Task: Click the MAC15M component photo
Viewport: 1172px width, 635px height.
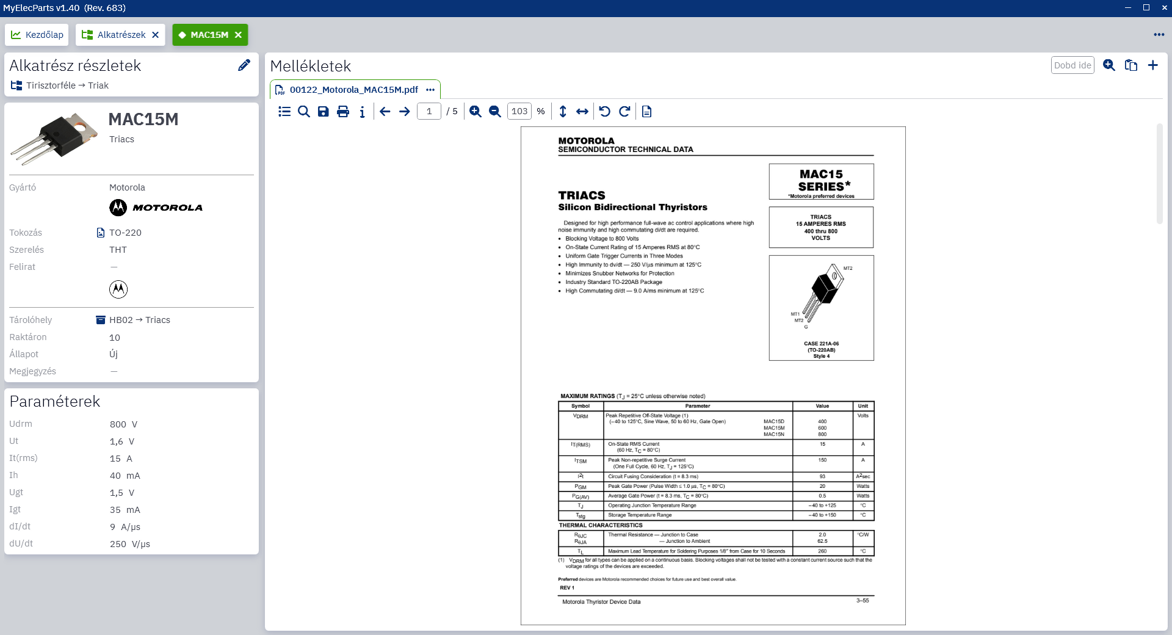Action: click(x=54, y=139)
